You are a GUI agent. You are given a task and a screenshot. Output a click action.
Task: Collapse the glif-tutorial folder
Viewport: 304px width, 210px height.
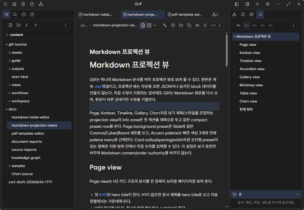(7, 44)
